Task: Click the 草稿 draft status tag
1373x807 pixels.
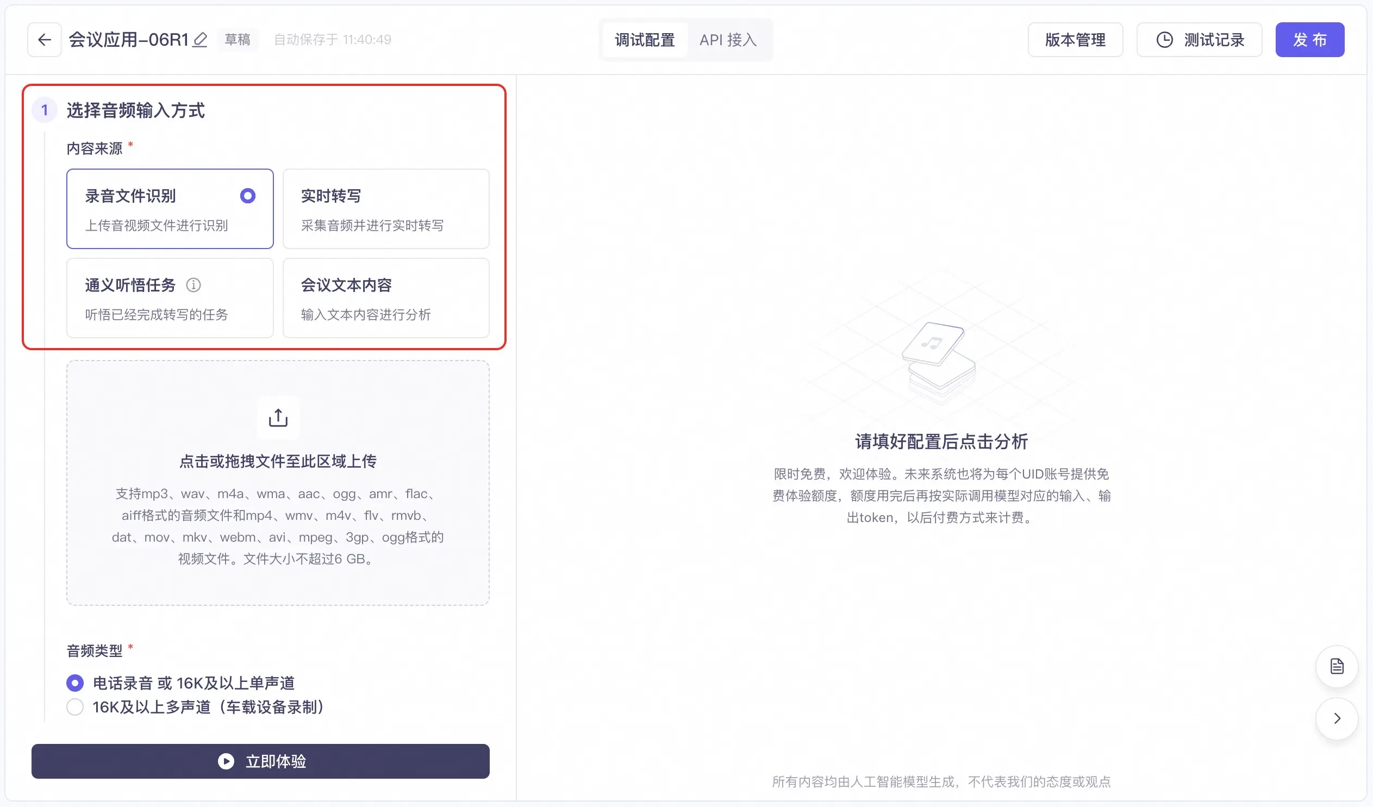Action: pos(238,40)
